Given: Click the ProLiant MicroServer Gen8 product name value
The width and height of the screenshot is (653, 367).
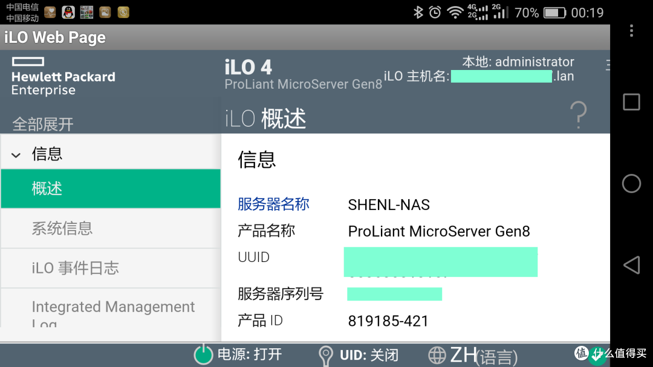Looking at the screenshot, I should coord(439,231).
